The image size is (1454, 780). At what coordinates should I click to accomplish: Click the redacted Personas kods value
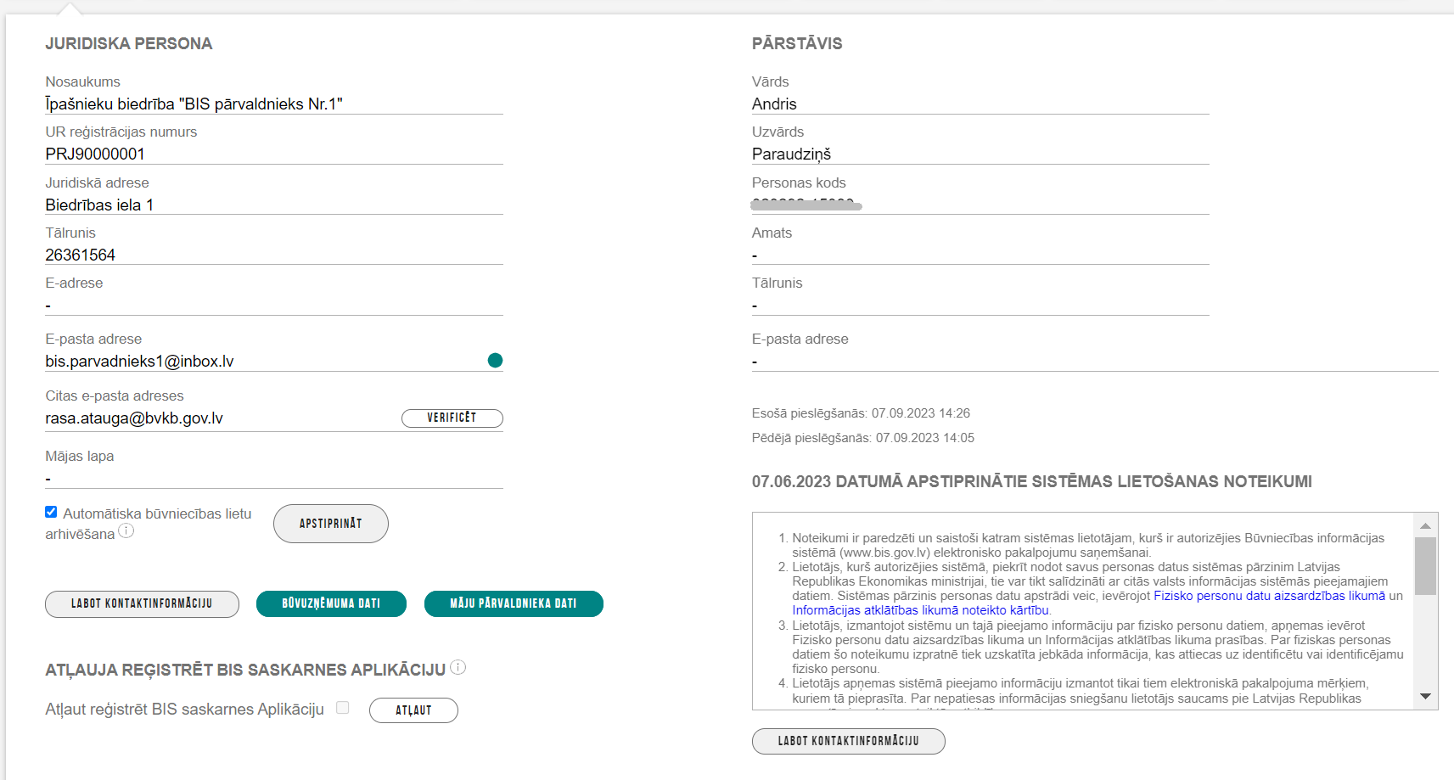click(x=806, y=204)
